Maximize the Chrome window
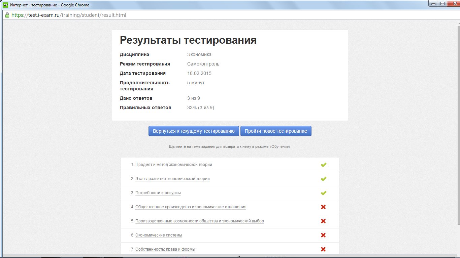460x258 pixels. 442,4
